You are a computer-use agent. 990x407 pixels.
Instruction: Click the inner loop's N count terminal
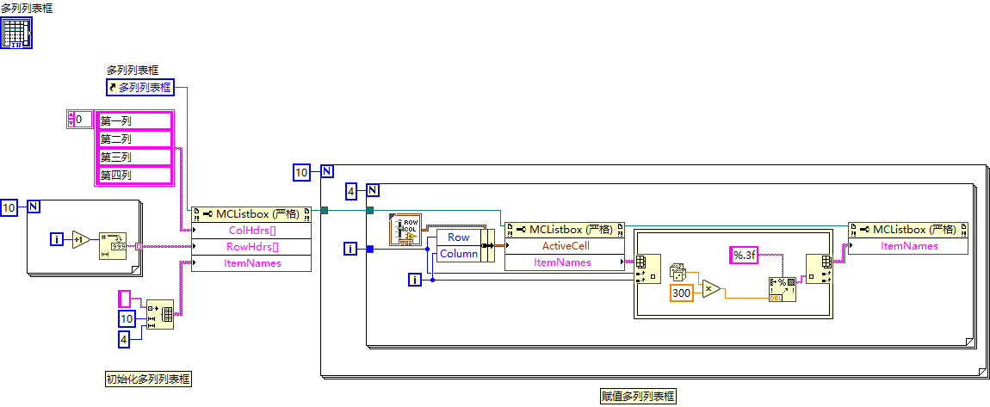tap(373, 189)
